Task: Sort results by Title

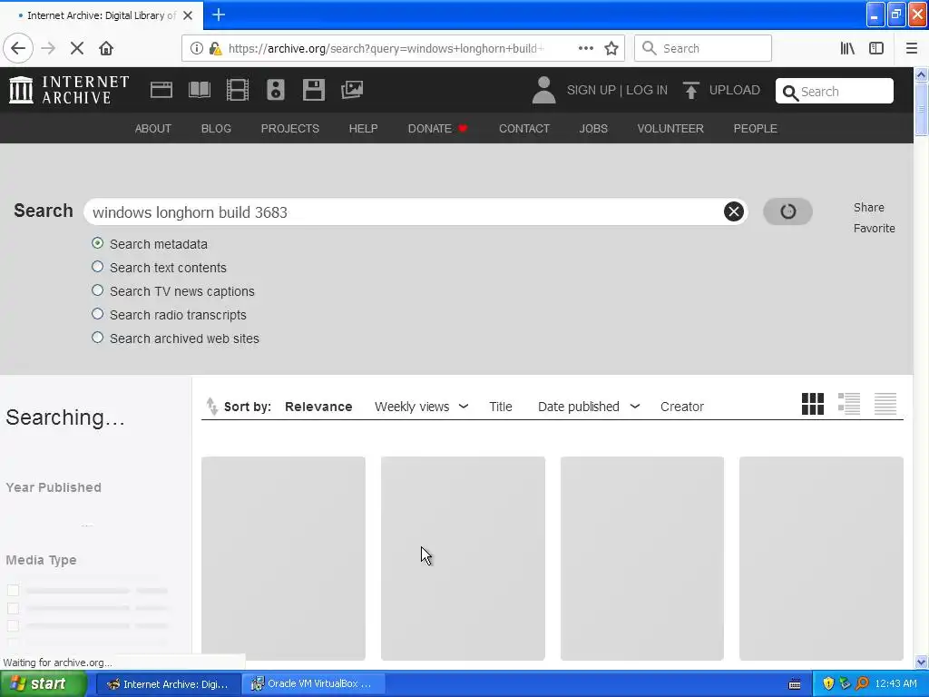Action: [x=500, y=407]
